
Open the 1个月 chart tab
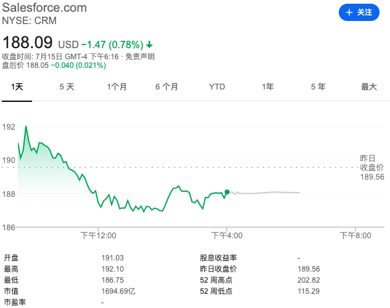117,87
